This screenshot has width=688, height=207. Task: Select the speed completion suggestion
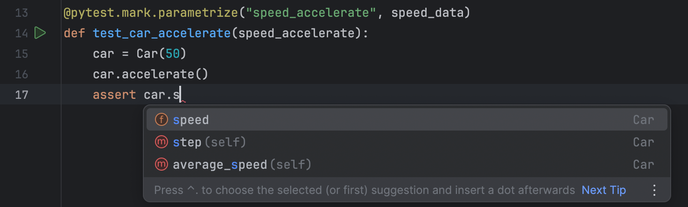coord(191,120)
